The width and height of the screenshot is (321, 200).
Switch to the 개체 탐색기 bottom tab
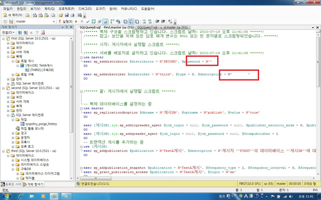click(33, 184)
